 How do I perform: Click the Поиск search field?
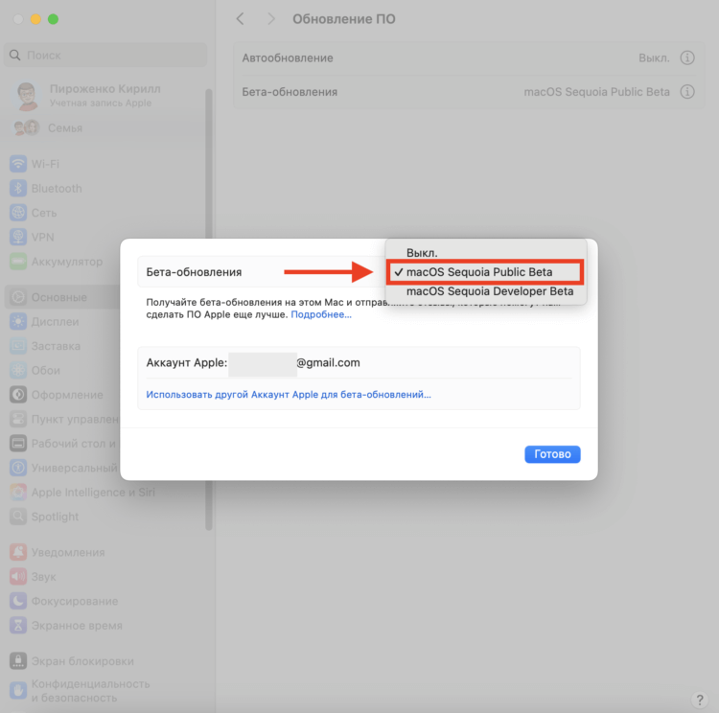point(105,55)
